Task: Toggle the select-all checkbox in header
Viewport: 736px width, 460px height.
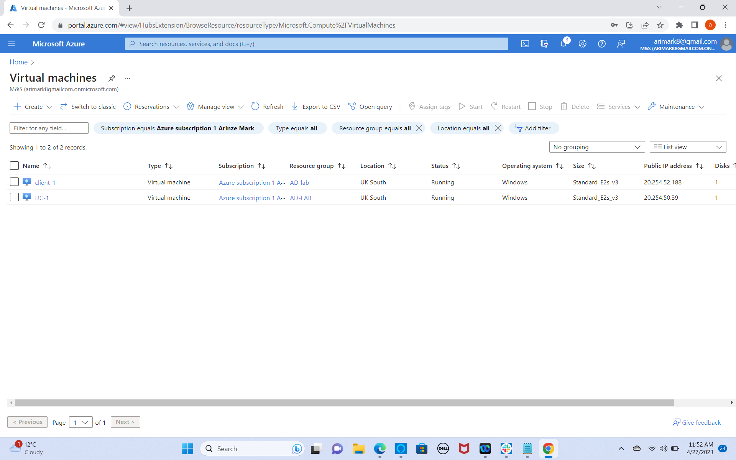Action: tap(14, 166)
